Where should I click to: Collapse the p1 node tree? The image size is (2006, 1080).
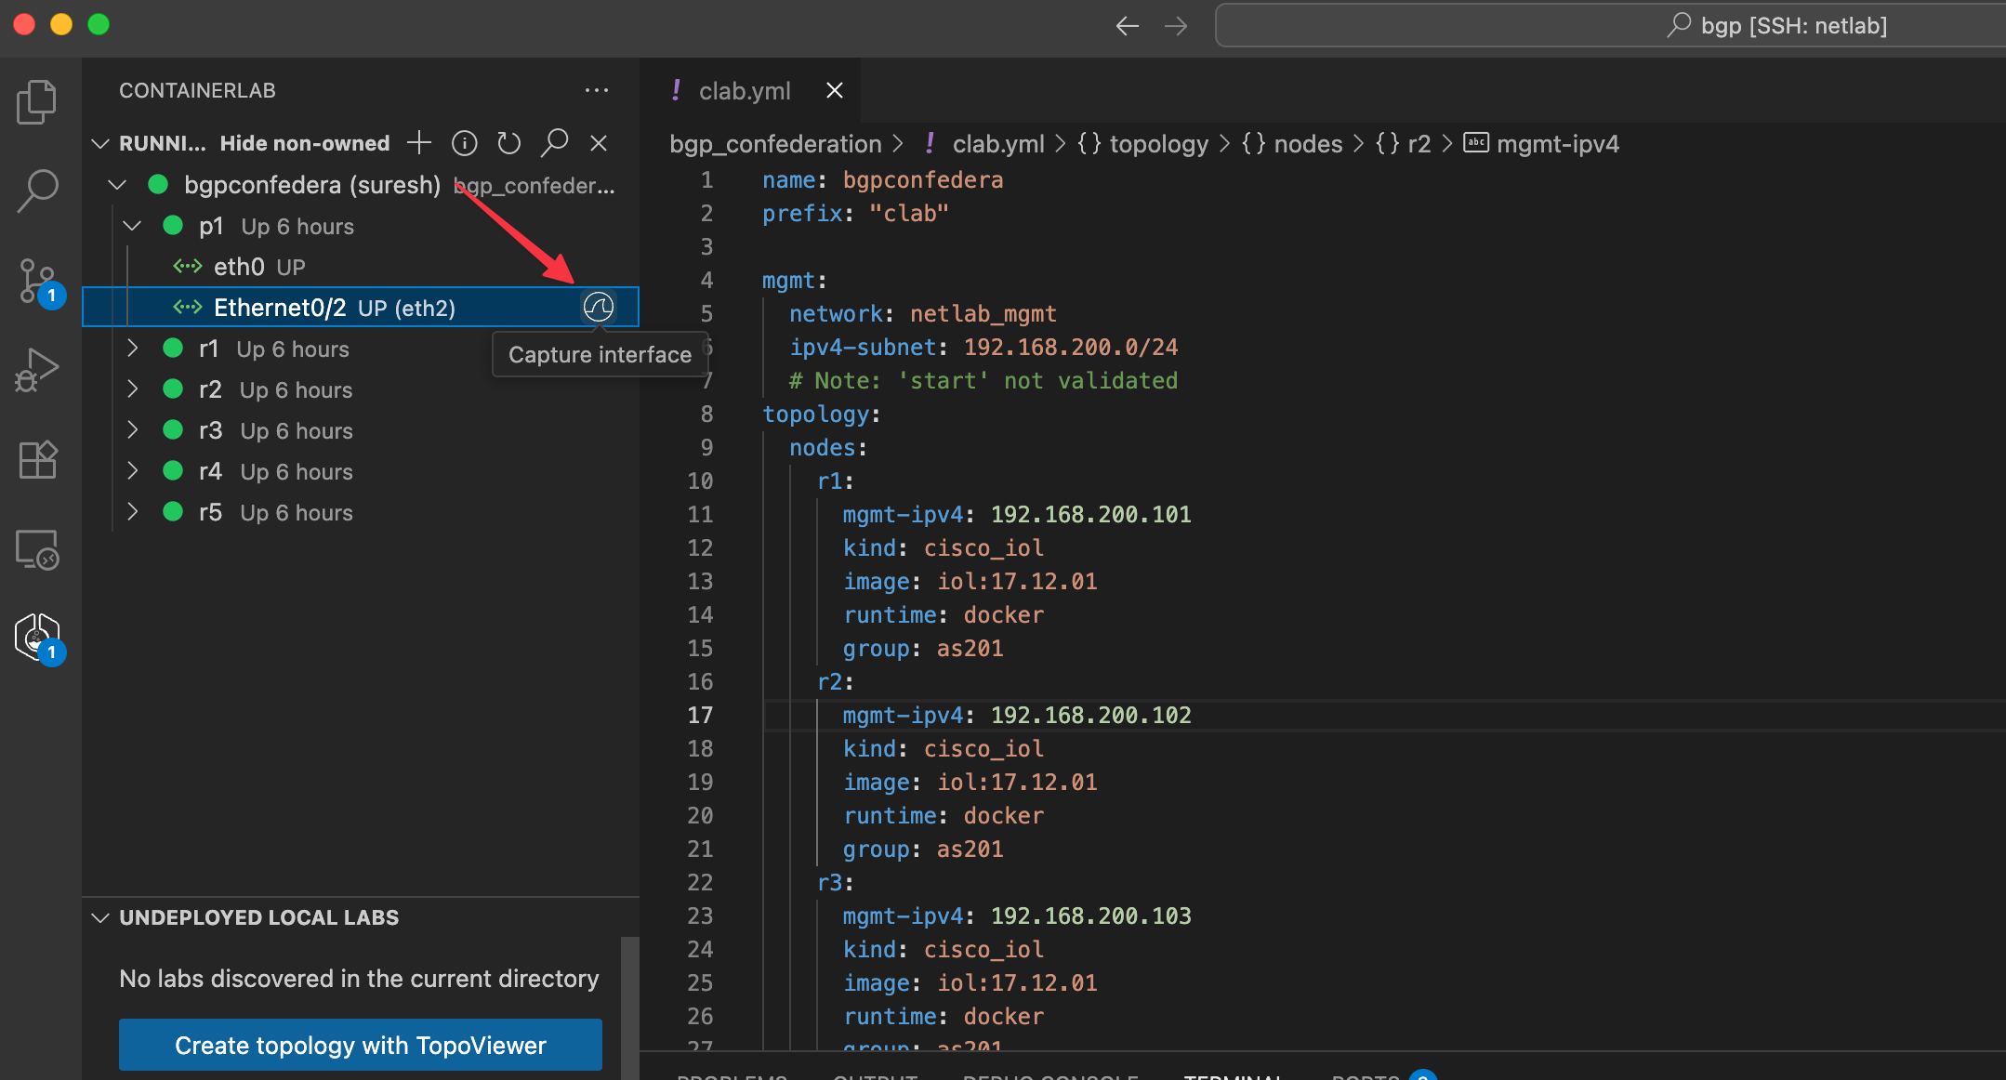click(133, 226)
